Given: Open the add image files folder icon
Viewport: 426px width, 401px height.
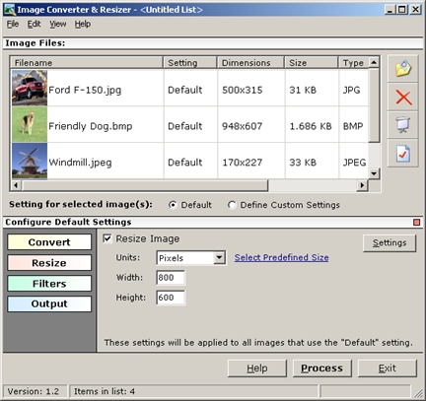Looking at the screenshot, I should pyautogui.click(x=403, y=69).
